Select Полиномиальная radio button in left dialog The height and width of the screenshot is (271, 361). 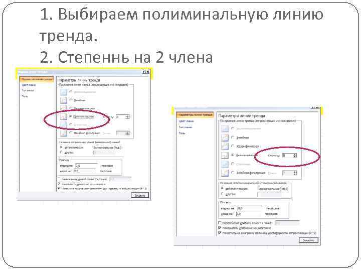(x=71, y=116)
